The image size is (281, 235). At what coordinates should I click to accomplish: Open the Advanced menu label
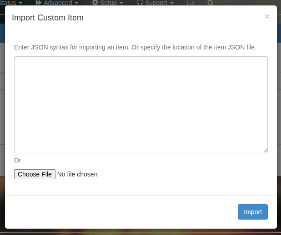click(58, 3)
